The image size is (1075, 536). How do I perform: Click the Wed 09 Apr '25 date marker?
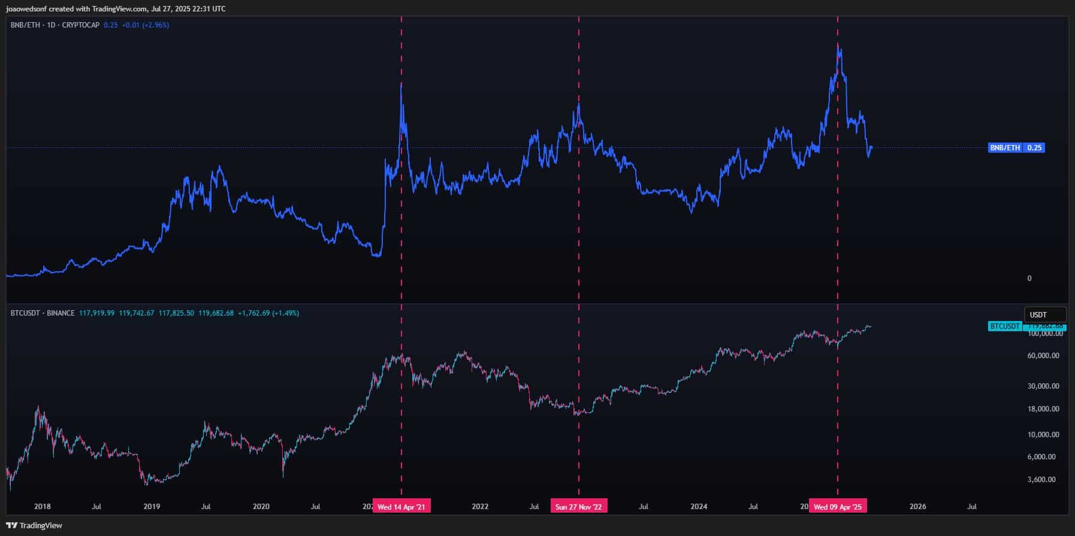coord(837,507)
